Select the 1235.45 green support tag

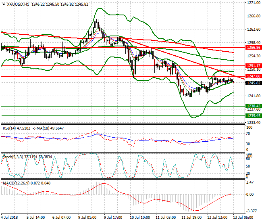click(x=253, y=115)
